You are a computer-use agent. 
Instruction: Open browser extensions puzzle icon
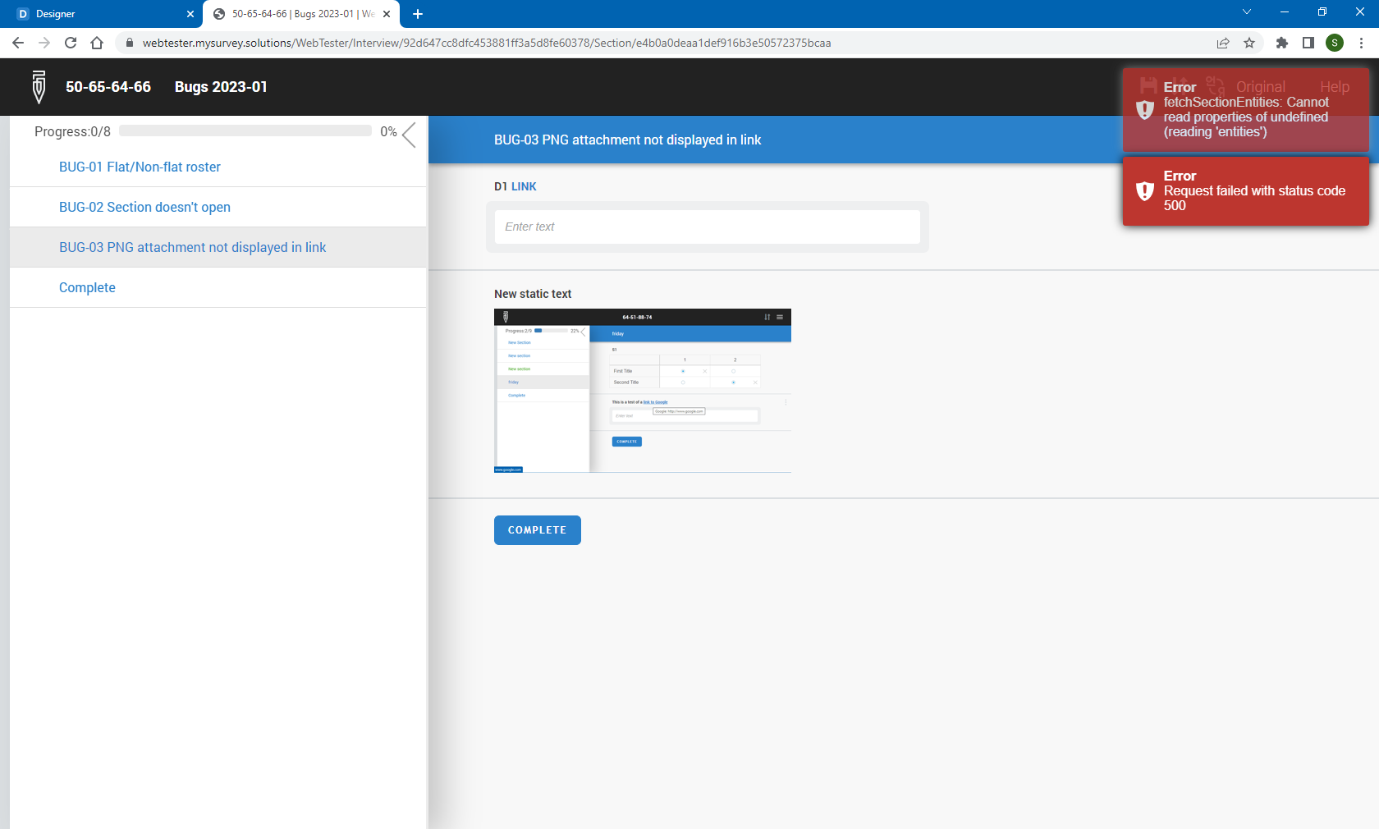pos(1282,43)
